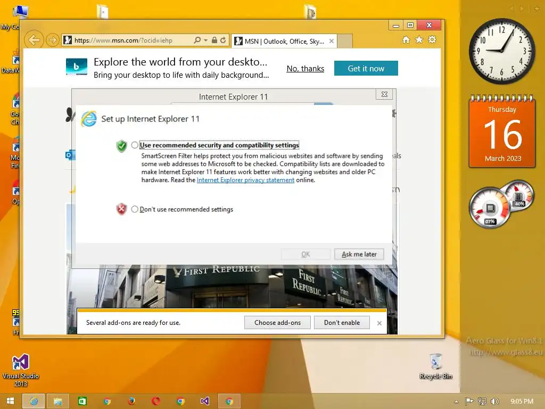Show hidden tray icons arrow
The height and width of the screenshot is (409, 545).
[456, 402]
